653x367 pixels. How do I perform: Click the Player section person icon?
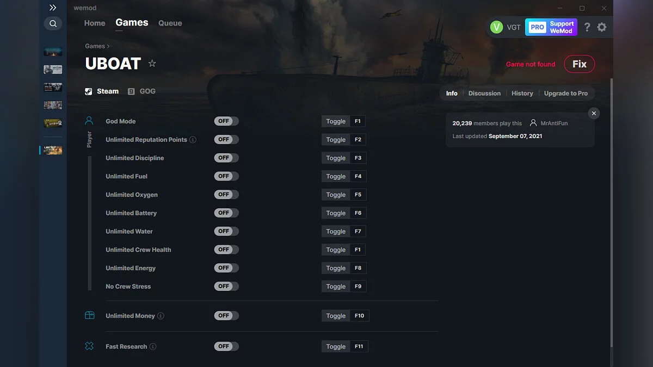pyautogui.click(x=89, y=120)
